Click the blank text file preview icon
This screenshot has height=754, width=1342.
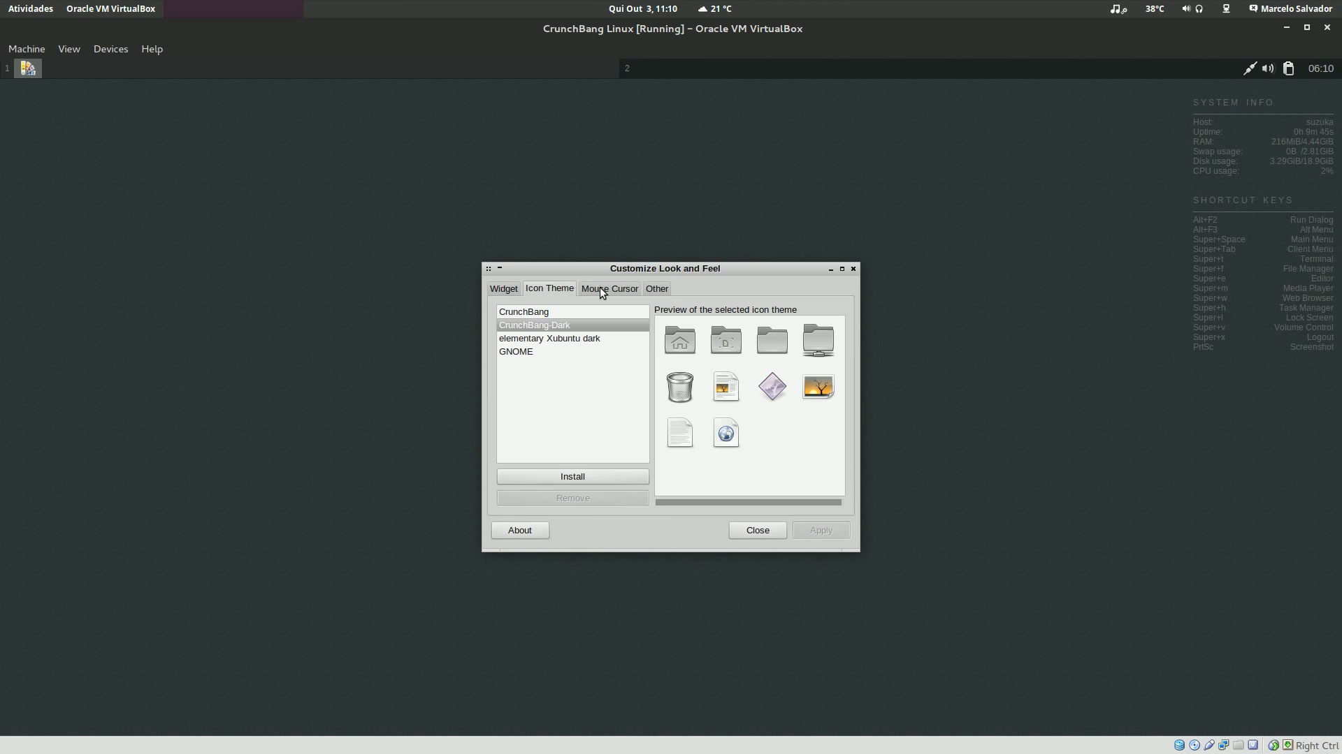click(x=679, y=433)
